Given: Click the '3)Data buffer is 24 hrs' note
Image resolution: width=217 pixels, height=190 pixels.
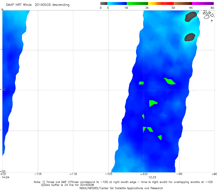Looking at the screenshot, I should point(67,185).
